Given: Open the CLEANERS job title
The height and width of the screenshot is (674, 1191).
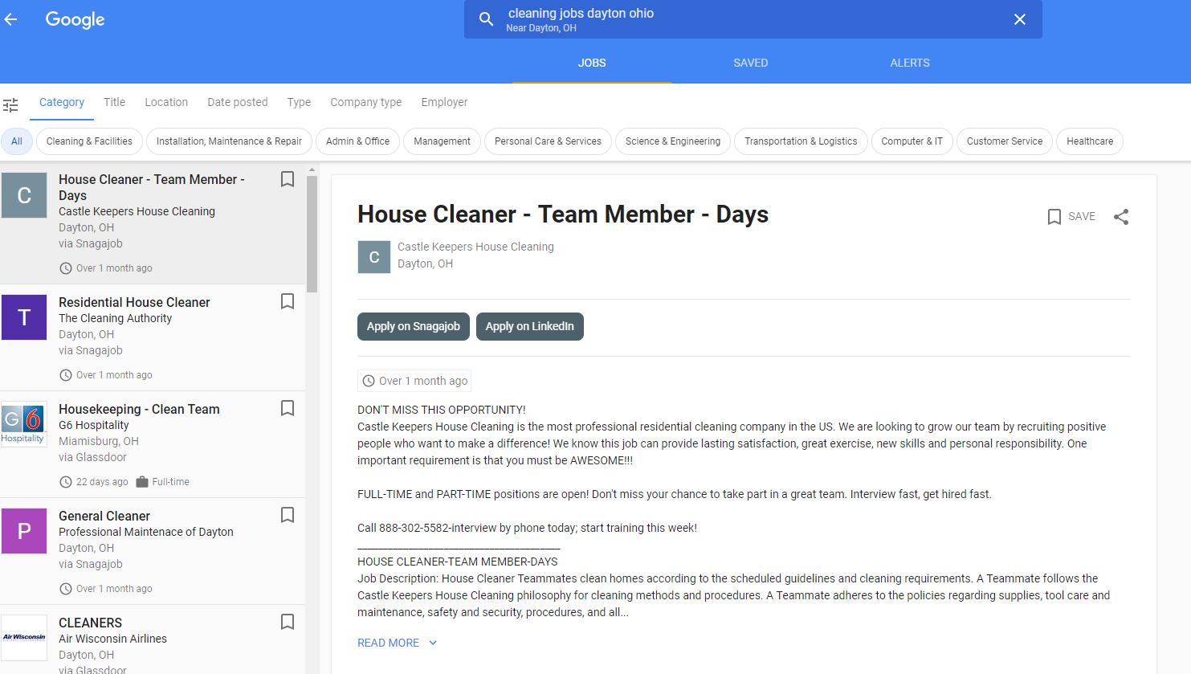Looking at the screenshot, I should point(91,623).
